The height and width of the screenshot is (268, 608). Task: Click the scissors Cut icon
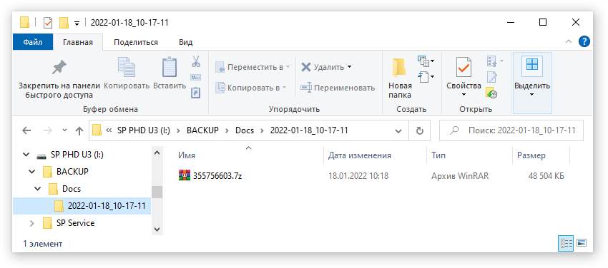196,61
